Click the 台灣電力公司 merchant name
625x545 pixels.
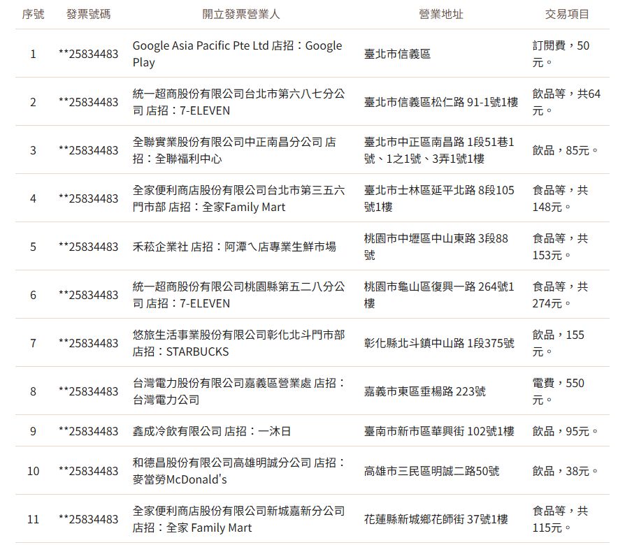(236, 391)
